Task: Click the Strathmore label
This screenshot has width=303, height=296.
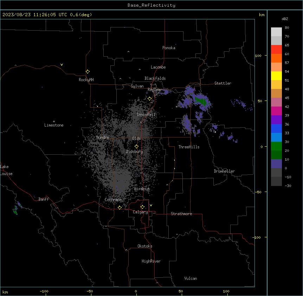Action: (x=181, y=214)
